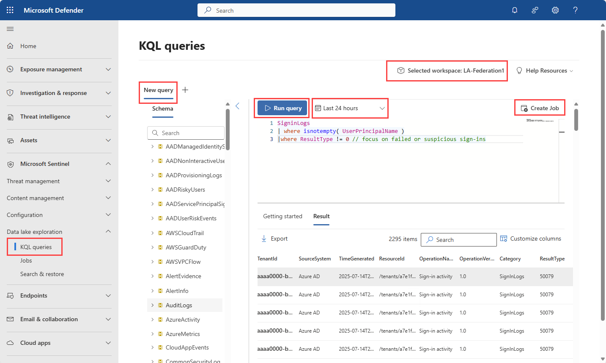
Task: Expand the Configuration submenu
Action: point(108,215)
